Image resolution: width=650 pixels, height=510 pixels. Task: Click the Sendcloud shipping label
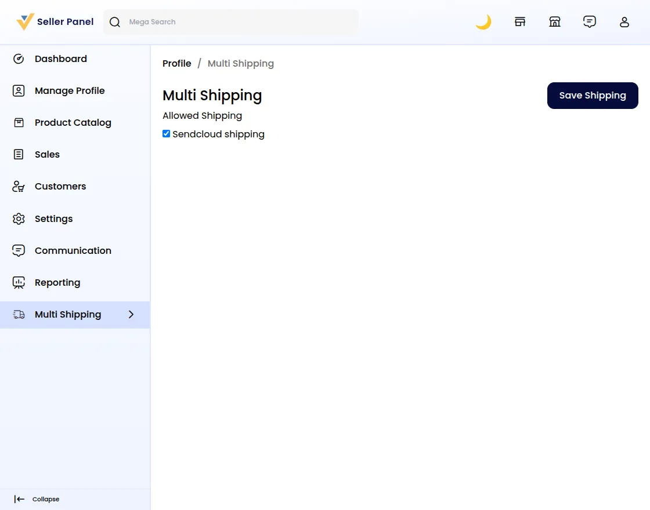(x=218, y=134)
